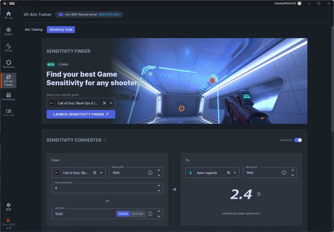
Task: Select the Sensitivity Tools tab
Action: pos(61,30)
